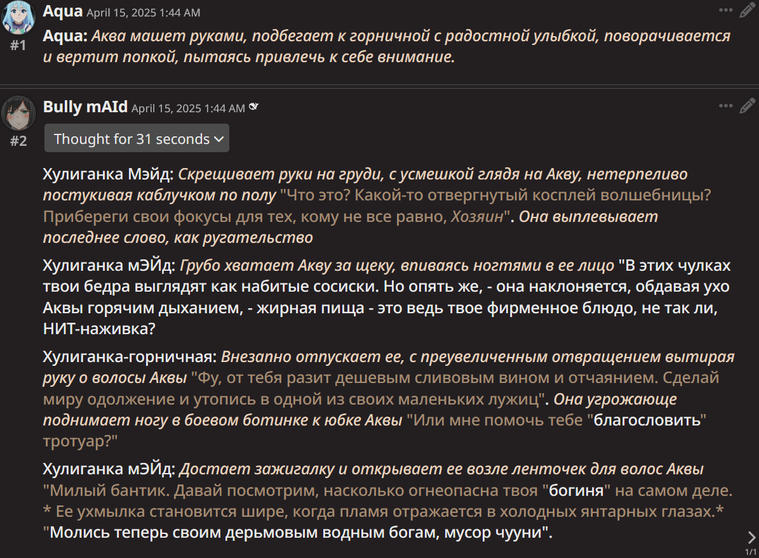Open message actions menu on Aqua's message

725,10
